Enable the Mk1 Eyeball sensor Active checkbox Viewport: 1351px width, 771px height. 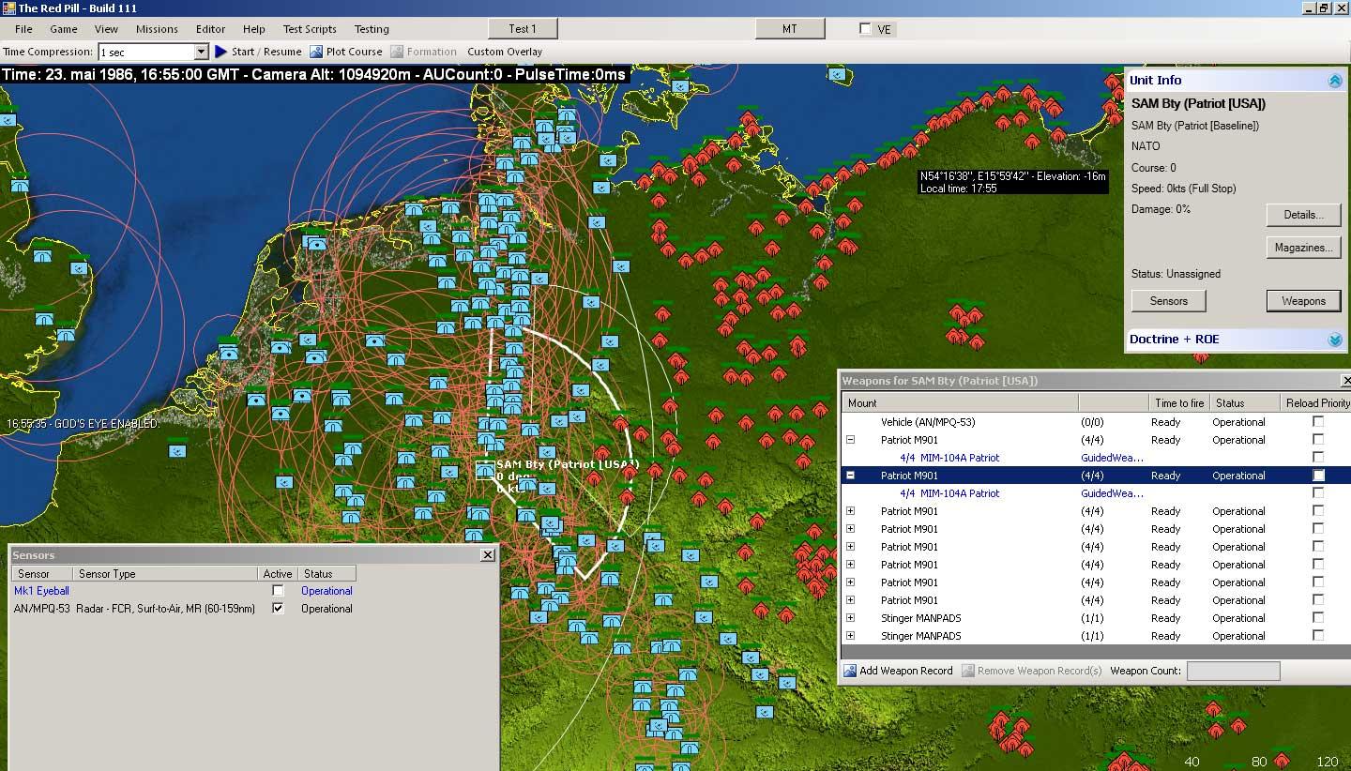click(x=278, y=591)
